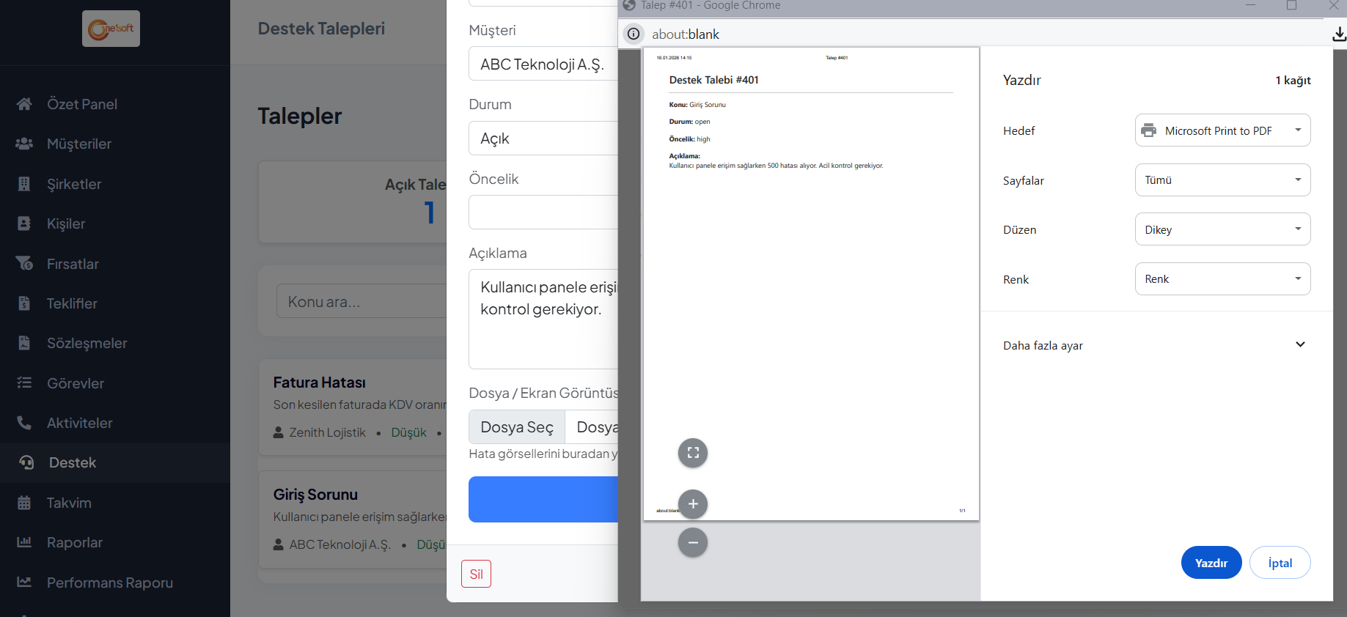Screen dimensions: 1347x617
Task: Click the download icon in Chrome toolbar
Action: pyautogui.click(x=1338, y=34)
